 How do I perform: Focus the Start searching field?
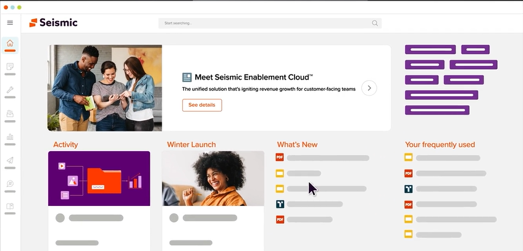coord(270,23)
